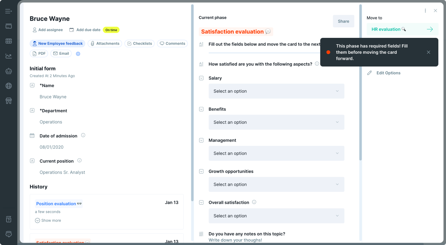Image resolution: width=446 pixels, height=245 pixels.
Task: Switch to the Checklists tab
Action: 139,43
